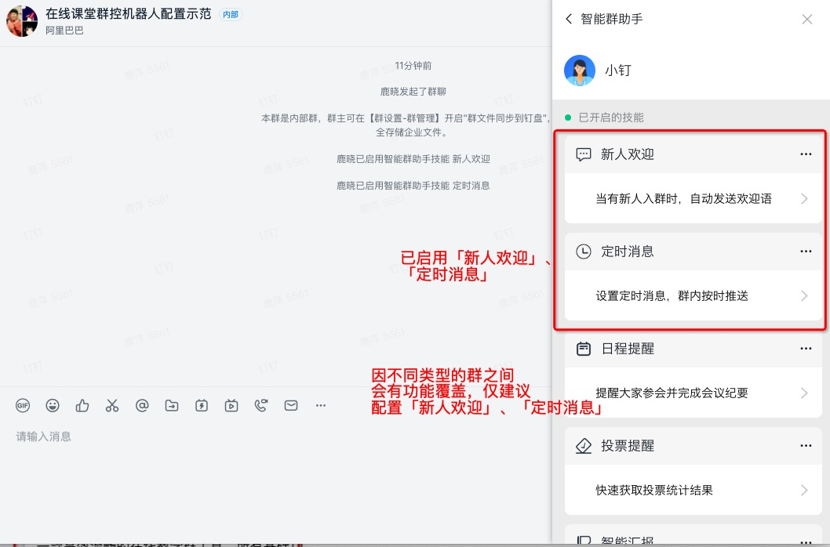Select the scissors screenshot tool
The height and width of the screenshot is (547, 830).
tap(112, 406)
